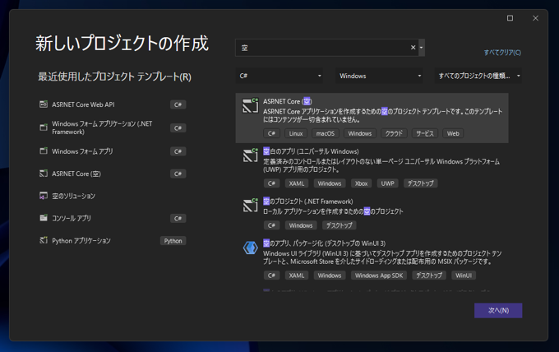Click the XAML tag on 空白のアプリ template

[297, 183]
